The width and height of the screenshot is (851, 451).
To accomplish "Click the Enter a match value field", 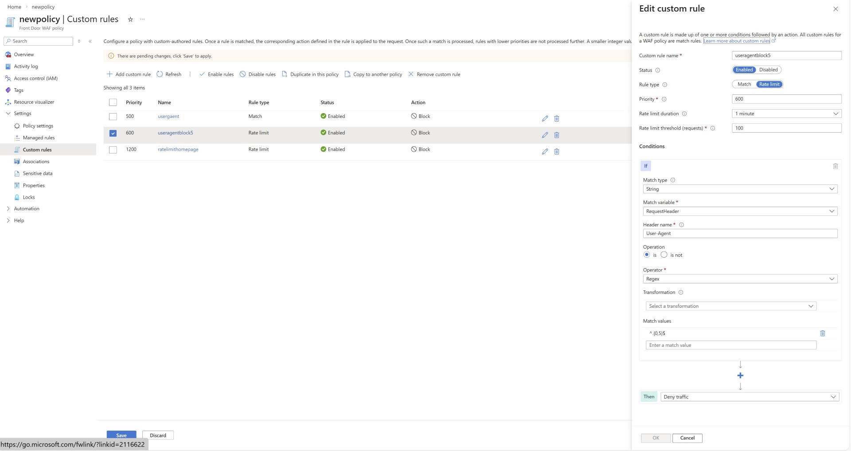I will (x=731, y=345).
